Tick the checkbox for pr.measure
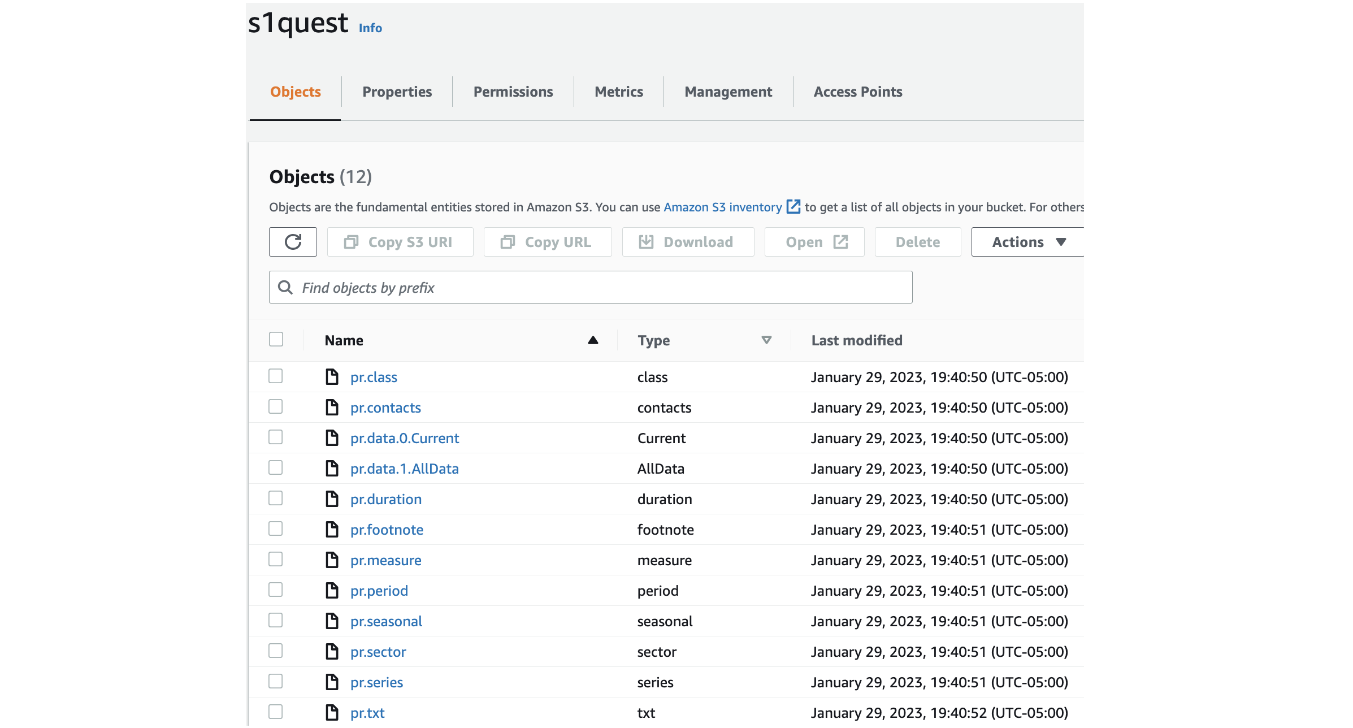Screen dimensions: 1353x728 (x=276, y=560)
